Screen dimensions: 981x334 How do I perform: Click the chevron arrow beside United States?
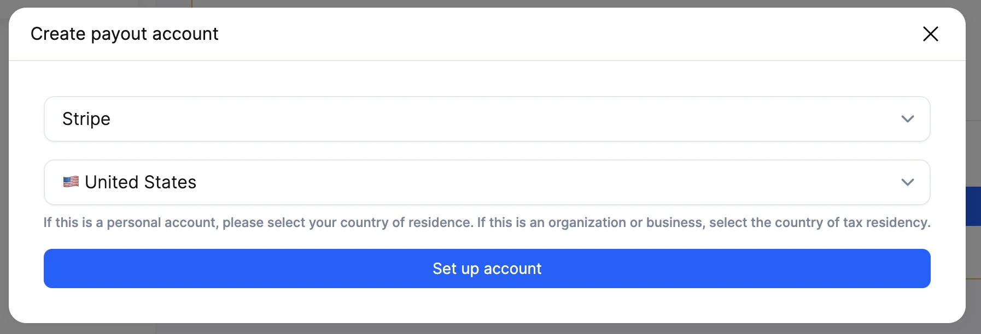tap(907, 182)
